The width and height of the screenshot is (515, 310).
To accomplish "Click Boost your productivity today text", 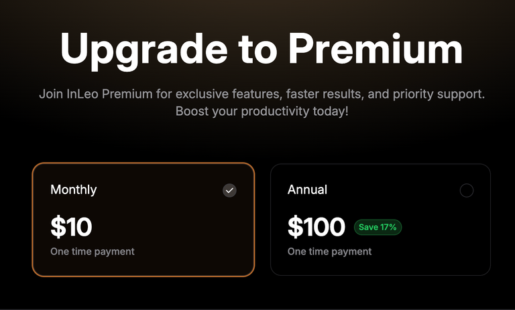I will (x=262, y=111).
